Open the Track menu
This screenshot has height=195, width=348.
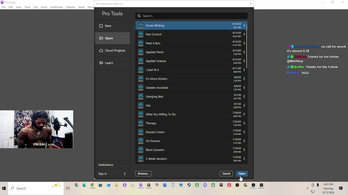click(x=27, y=7)
